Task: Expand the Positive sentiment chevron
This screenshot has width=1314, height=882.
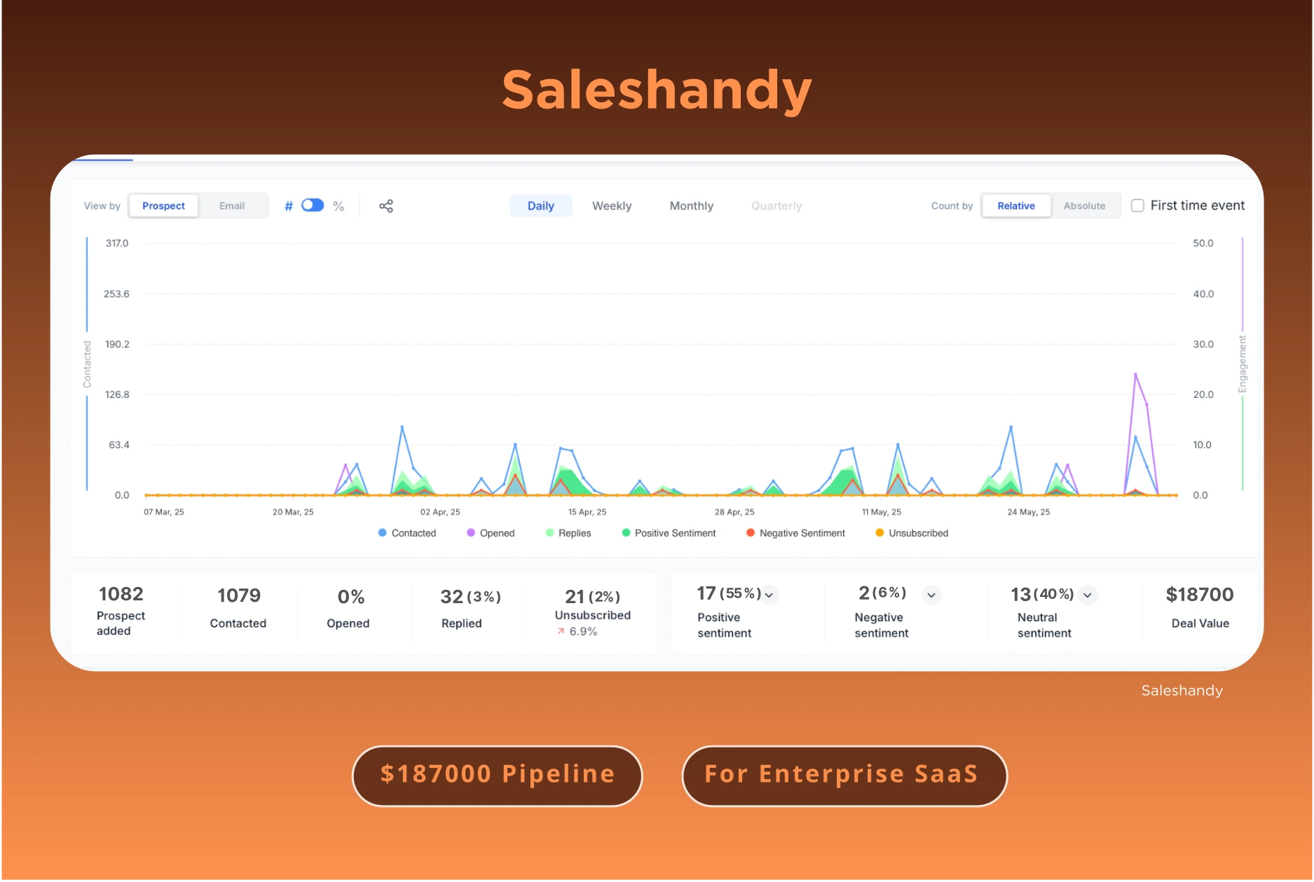Action: pos(769,595)
